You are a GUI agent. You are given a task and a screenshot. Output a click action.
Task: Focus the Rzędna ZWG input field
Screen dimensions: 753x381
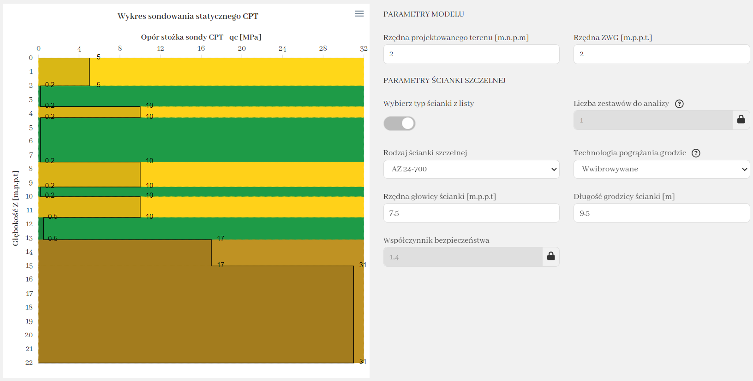[x=661, y=54]
